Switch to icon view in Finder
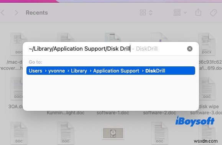Screen dimensions: 222x145 (143, 13)
